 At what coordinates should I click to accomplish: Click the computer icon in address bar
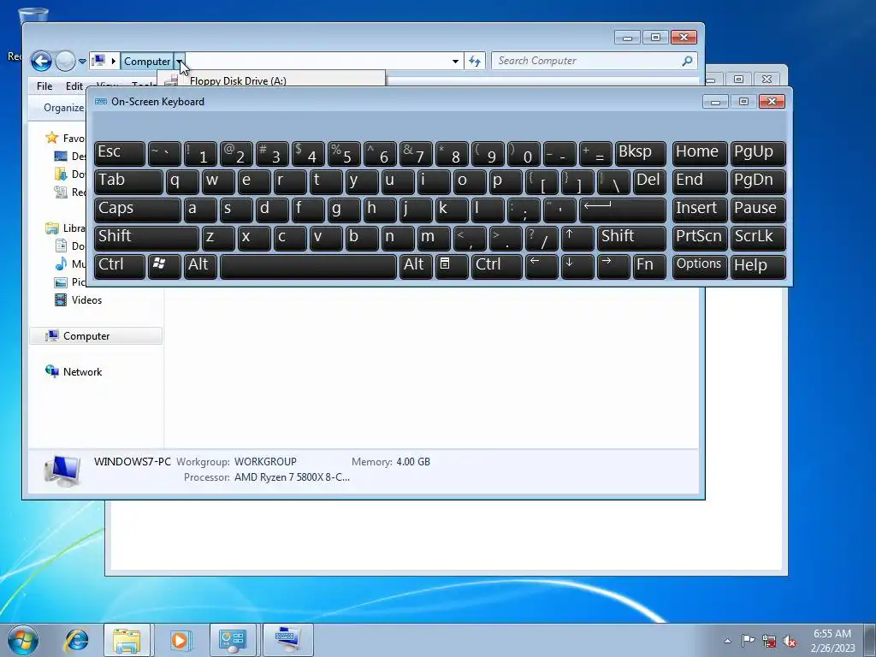99,61
